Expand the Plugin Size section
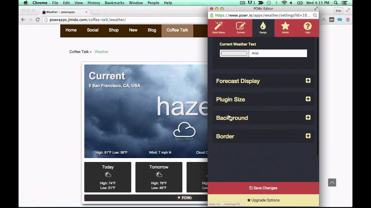This screenshot has width=371, height=208. (x=263, y=99)
